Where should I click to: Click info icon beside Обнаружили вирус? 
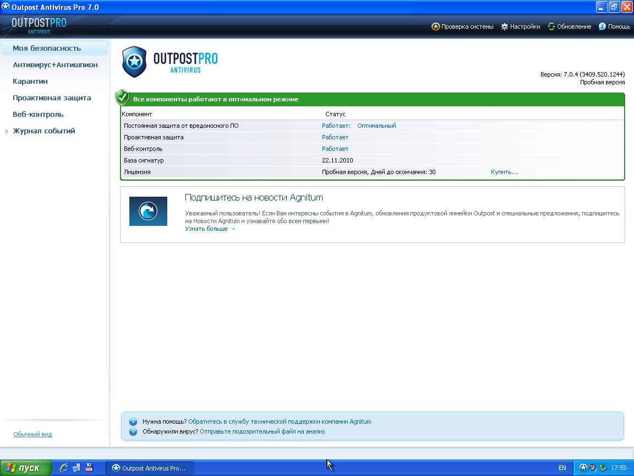133,431
